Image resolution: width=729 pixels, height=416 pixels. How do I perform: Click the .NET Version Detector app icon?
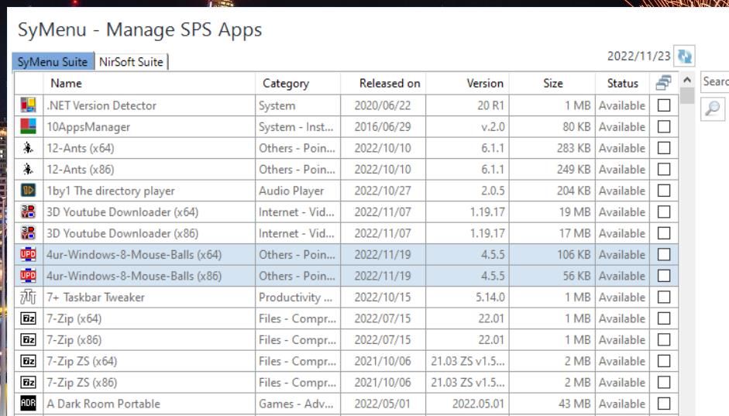point(29,105)
